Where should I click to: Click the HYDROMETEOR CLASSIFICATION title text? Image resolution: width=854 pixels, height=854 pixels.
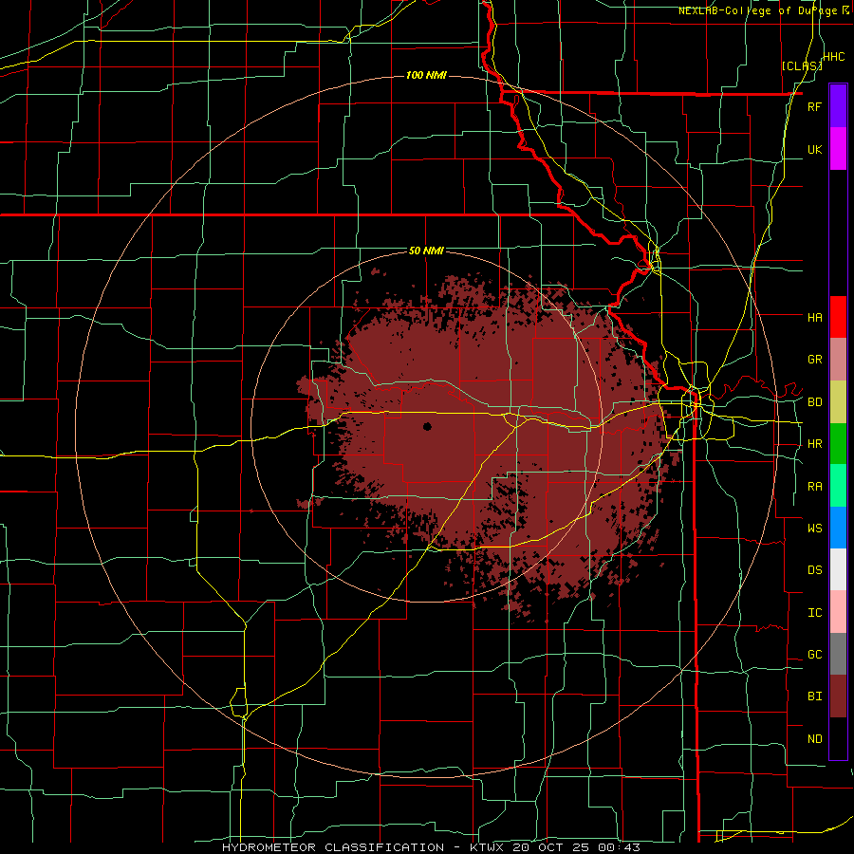[x=333, y=847]
